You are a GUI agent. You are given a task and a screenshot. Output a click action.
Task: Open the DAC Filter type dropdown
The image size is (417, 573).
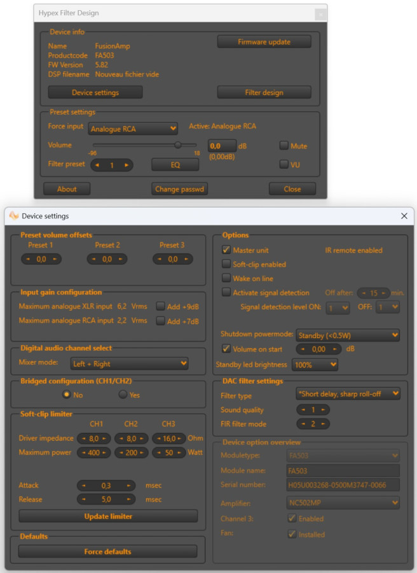pyautogui.click(x=348, y=393)
